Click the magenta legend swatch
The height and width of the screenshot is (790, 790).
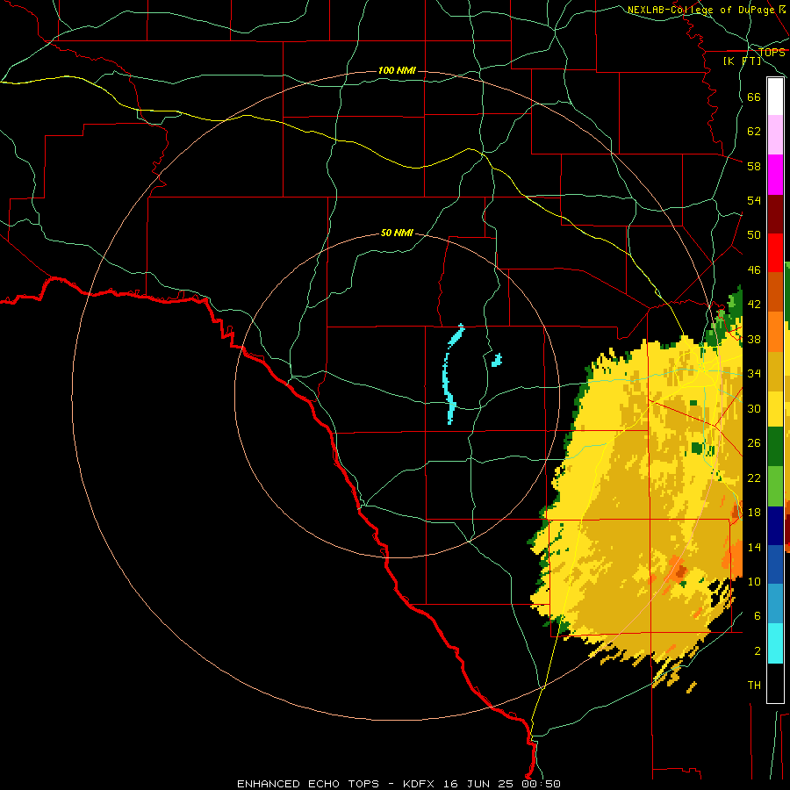tap(775, 175)
